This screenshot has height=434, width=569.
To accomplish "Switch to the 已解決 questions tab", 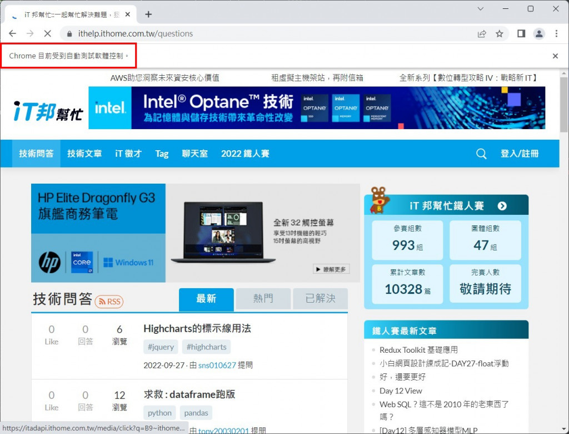I will (x=321, y=299).
